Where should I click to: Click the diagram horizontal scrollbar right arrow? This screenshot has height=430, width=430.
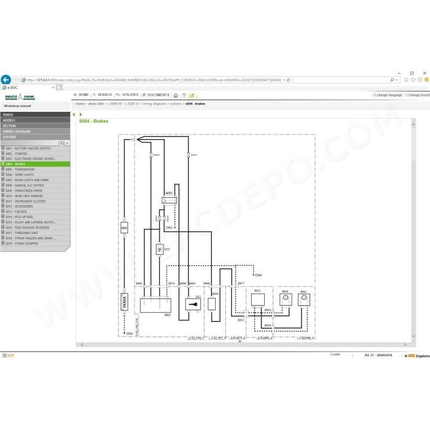pyautogui.click(x=405, y=345)
